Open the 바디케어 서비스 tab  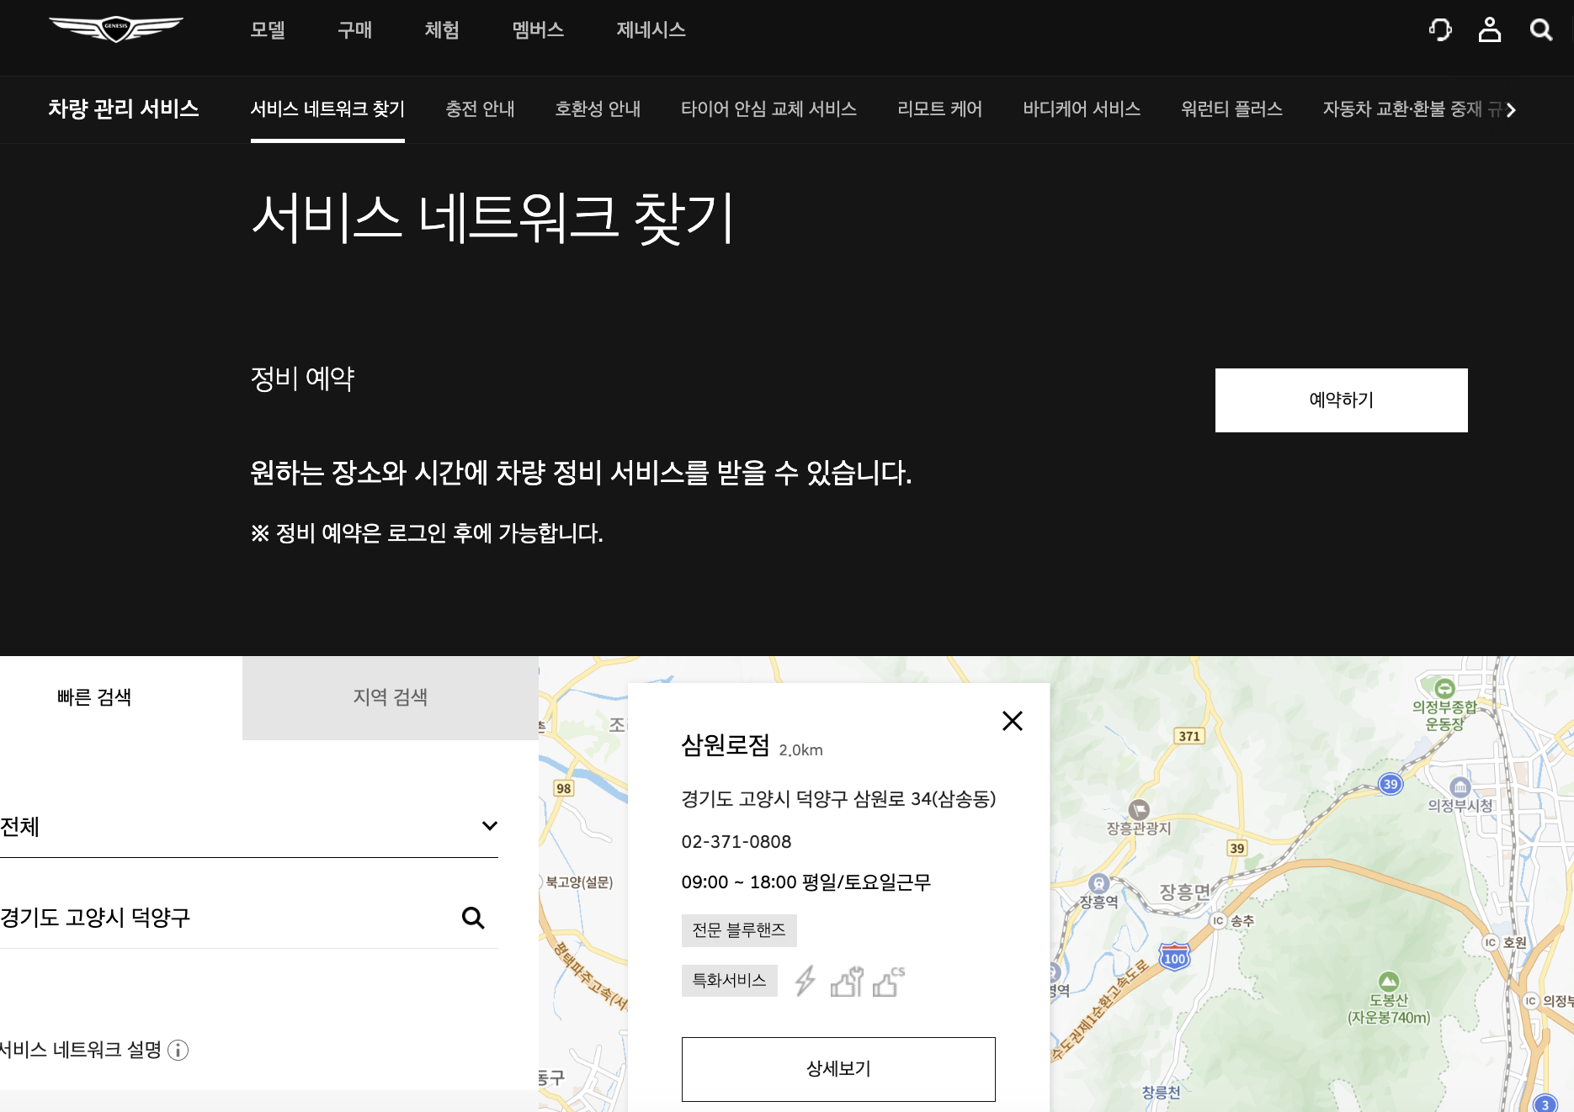[x=1082, y=109]
